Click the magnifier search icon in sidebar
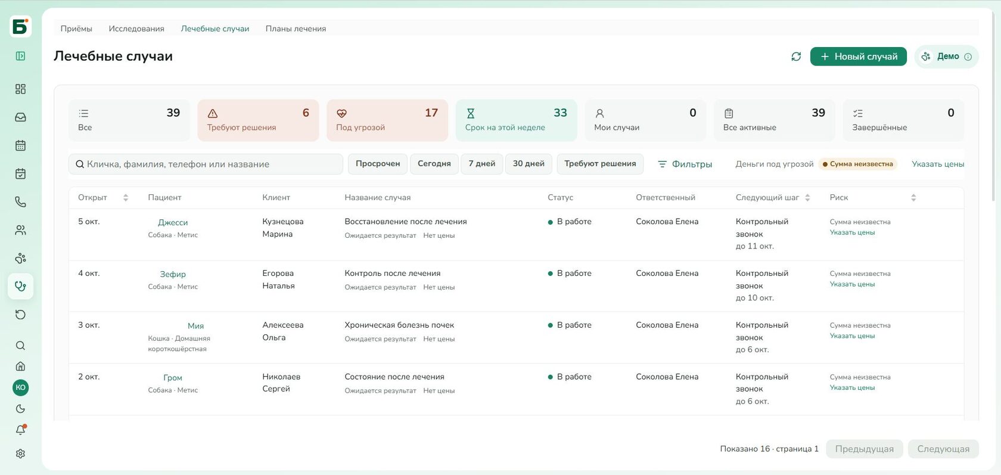The image size is (1001, 475). pyautogui.click(x=20, y=346)
